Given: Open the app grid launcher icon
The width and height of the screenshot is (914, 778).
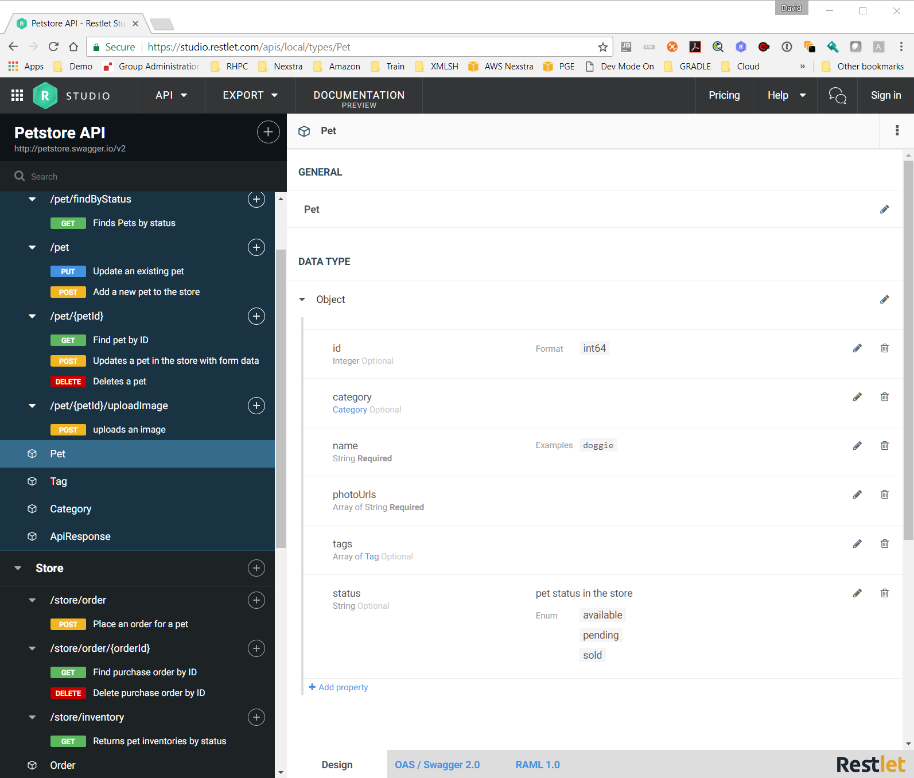Looking at the screenshot, I should (x=17, y=95).
